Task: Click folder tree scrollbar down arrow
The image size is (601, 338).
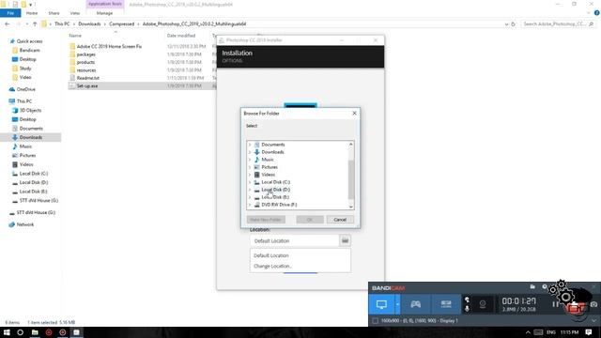Action: tap(350, 207)
